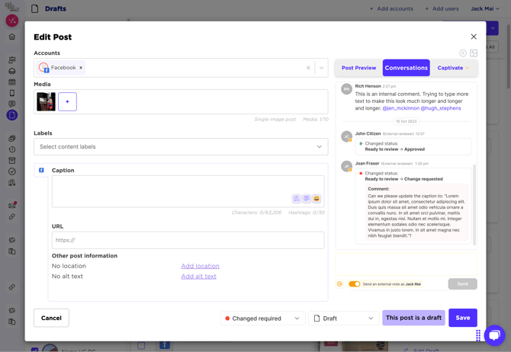Click the Save button
Screen dimensions: 511x352
(462, 318)
